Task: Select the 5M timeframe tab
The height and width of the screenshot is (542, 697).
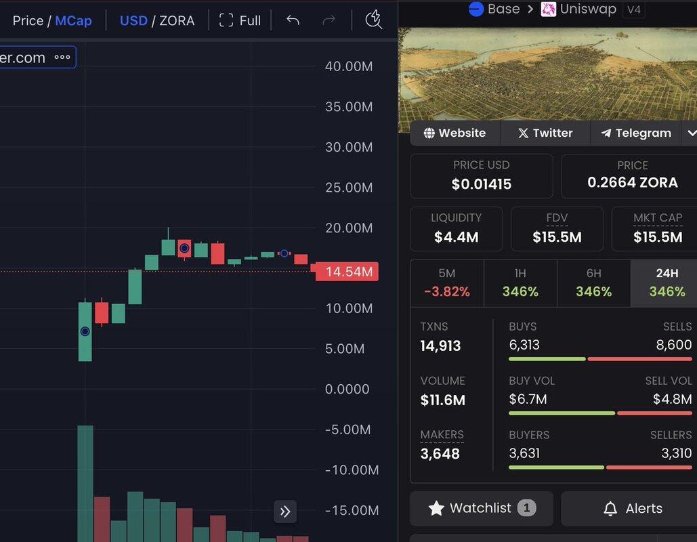Action: pos(447,283)
